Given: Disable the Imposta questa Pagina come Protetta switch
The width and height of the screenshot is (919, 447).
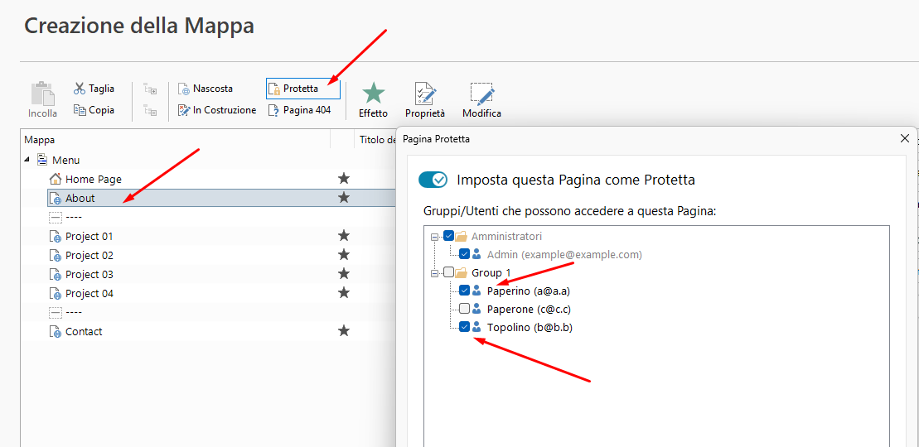Looking at the screenshot, I should tap(433, 180).
